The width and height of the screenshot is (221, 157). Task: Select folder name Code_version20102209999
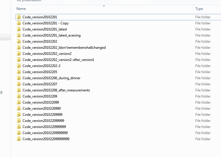point(42,115)
